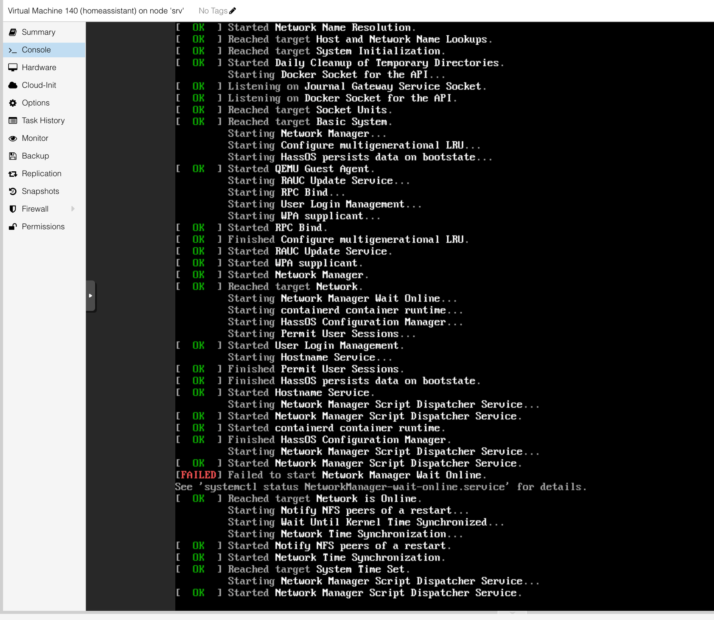Screen dimensions: 714x620
Task: Click the Started Hostname Service line
Action: point(275,393)
